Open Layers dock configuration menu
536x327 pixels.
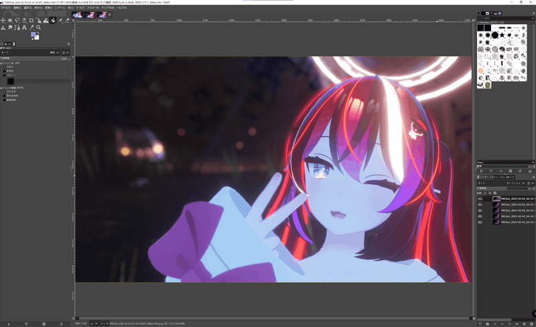[533, 177]
